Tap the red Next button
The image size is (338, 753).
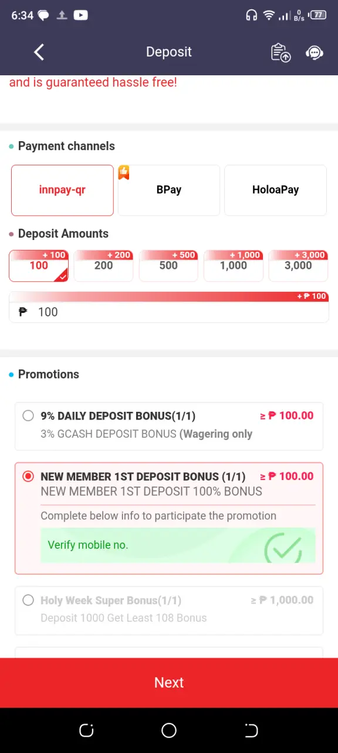click(x=169, y=682)
